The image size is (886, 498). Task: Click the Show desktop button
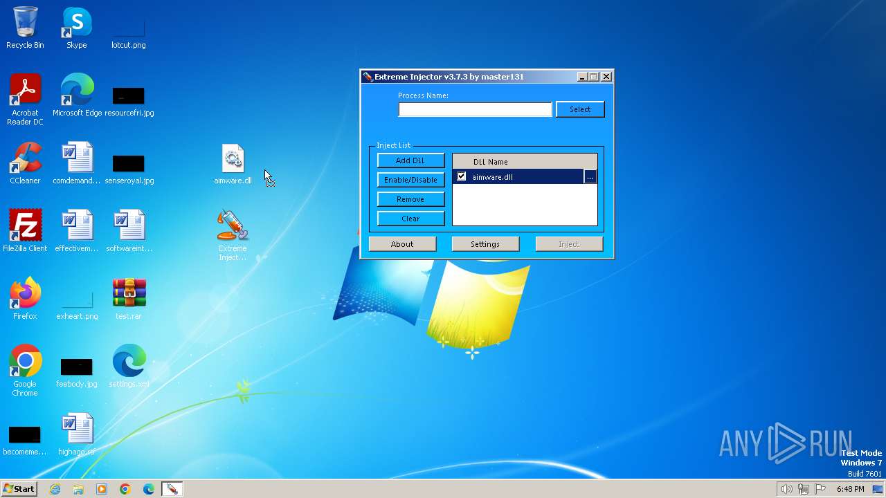(879, 489)
